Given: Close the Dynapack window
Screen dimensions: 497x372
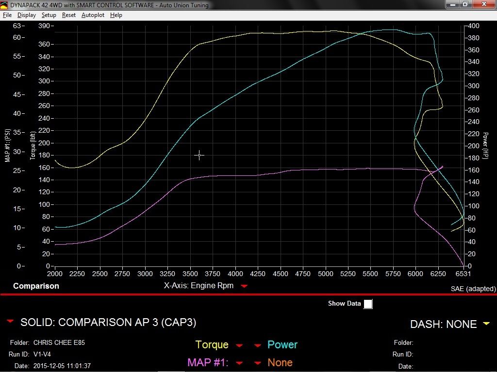Looking at the screenshot, I should tap(484, 4).
